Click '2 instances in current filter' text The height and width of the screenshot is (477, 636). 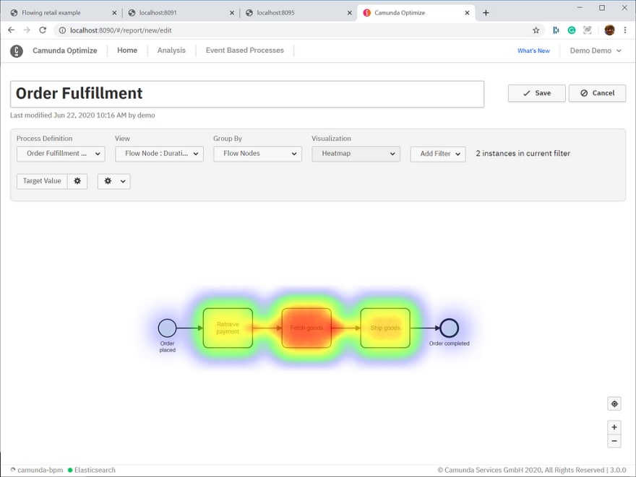pyautogui.click(x=523, y=154)
